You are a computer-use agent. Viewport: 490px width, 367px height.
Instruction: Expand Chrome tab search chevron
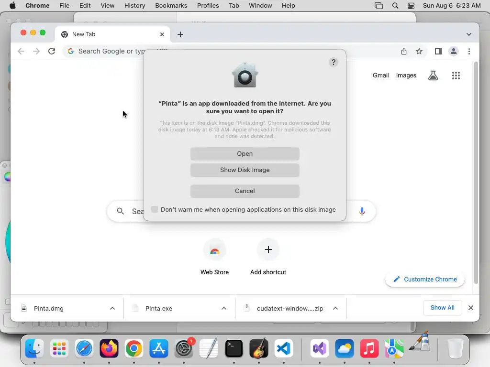coord(469,34)
